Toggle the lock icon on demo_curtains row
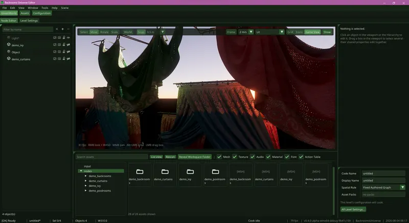Image resolution: width=409 pixels, height=223 pixels. click(x=63, y=59)
